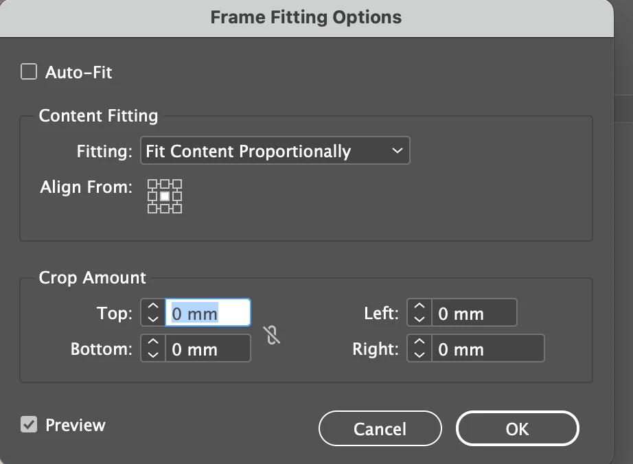Increase Top crop amount with up arrow
633x464 pixels.
pos(153,308)
